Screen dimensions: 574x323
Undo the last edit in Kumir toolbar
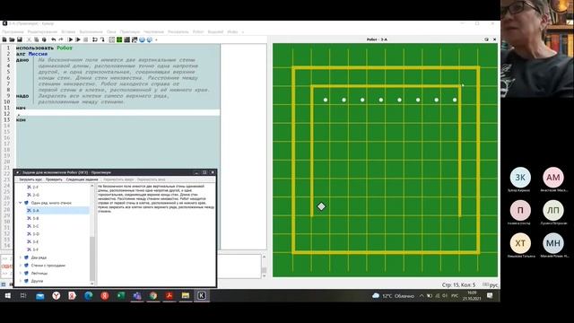point(54,39)
